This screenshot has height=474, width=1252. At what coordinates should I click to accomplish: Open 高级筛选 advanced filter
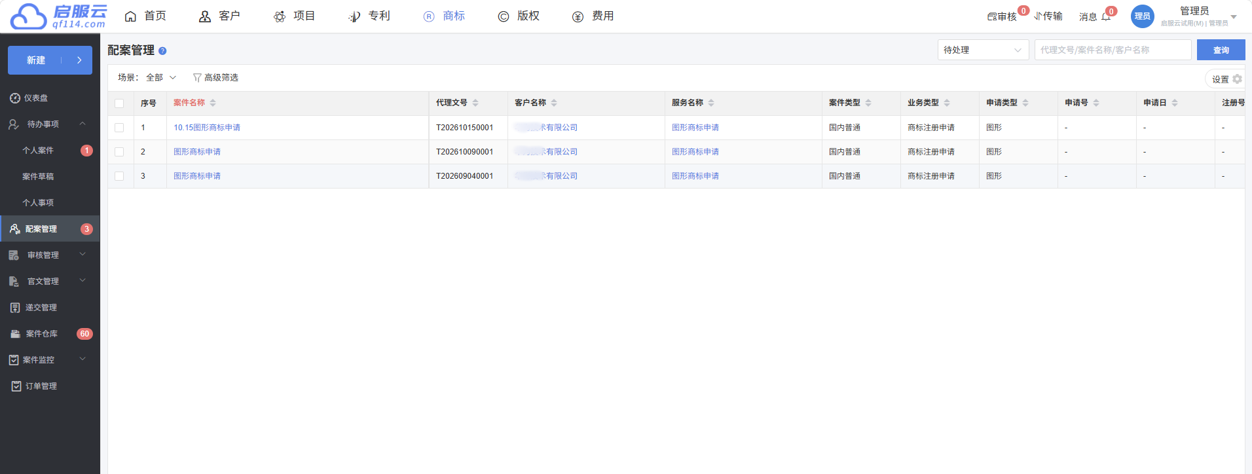tap(215, 77)
